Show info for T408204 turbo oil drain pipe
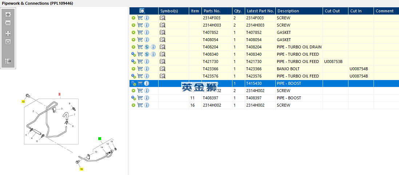 [153, 47]
